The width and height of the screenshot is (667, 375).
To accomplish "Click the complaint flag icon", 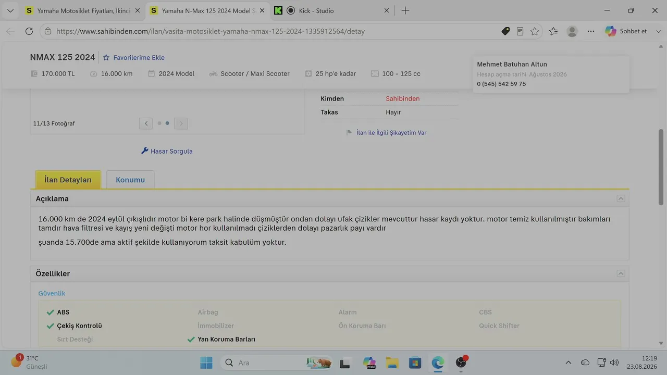I will (x=350, y=133).
